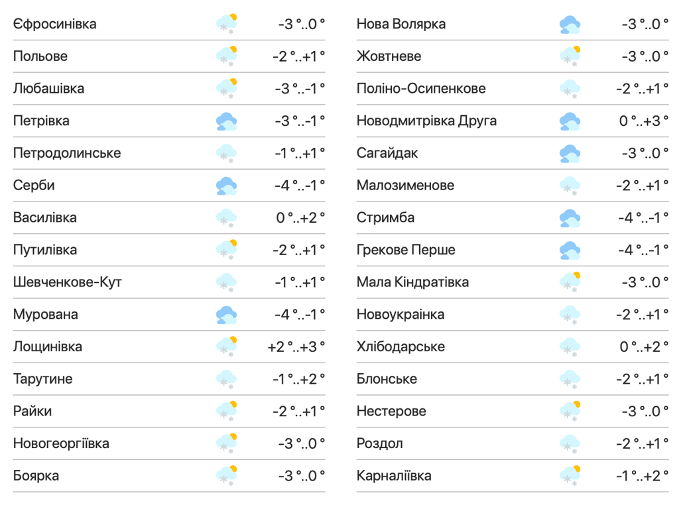Screen dimensions: 685x509
Task: Click the weather icon next to Карналіївка
Action: pos(570,476)
